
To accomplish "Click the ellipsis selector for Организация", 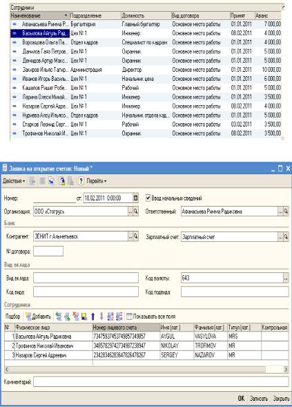I will (x=130, y=211).
